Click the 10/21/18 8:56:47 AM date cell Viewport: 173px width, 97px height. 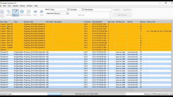pos(99,66)
